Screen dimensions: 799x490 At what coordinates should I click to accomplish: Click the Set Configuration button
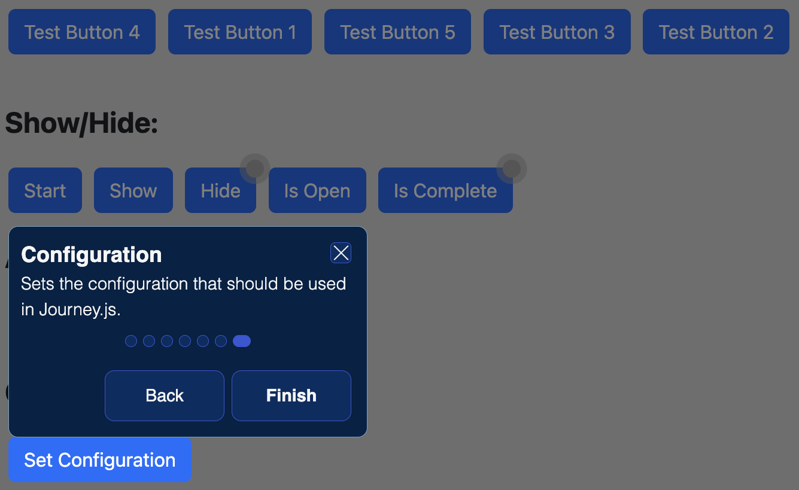tap(100, 459)
